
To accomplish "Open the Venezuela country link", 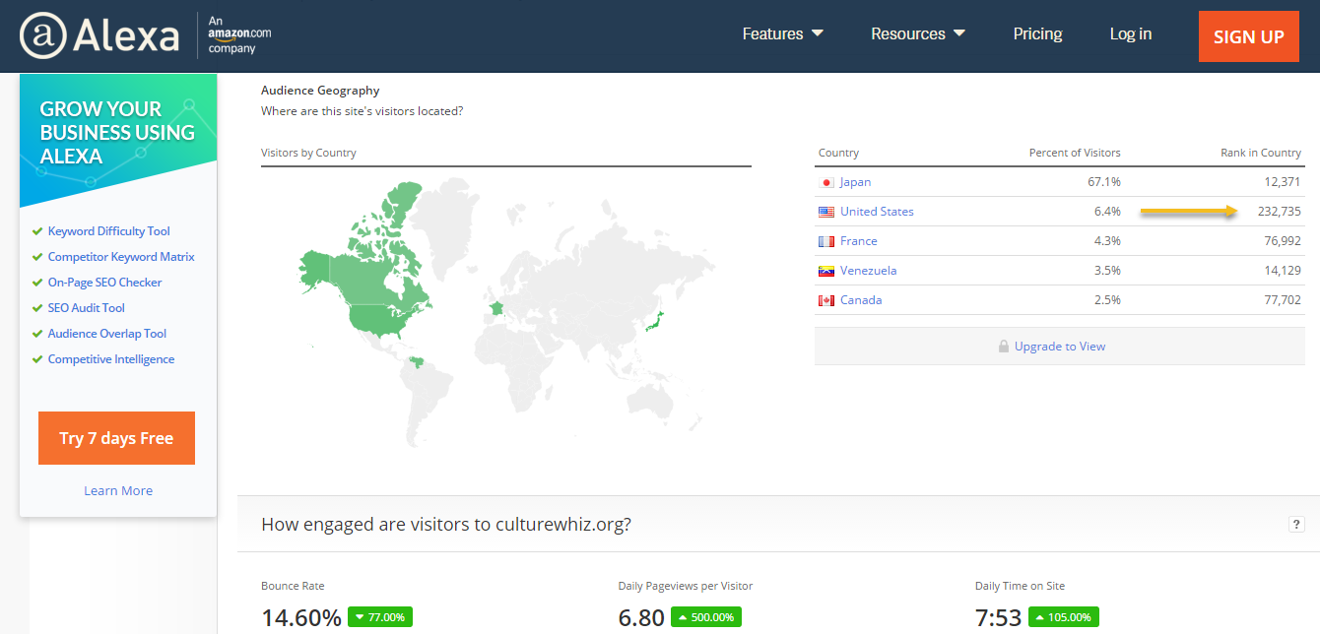I will point(868,271).
